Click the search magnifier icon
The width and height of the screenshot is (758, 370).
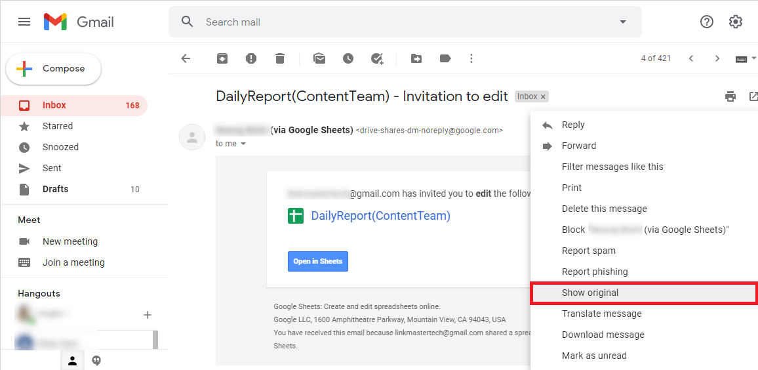[x=187, y=22]
